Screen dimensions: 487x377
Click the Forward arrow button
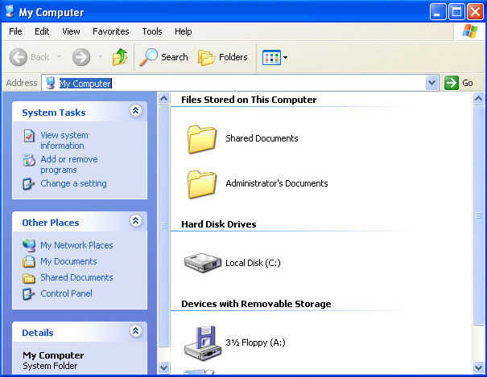click(81, 57)
